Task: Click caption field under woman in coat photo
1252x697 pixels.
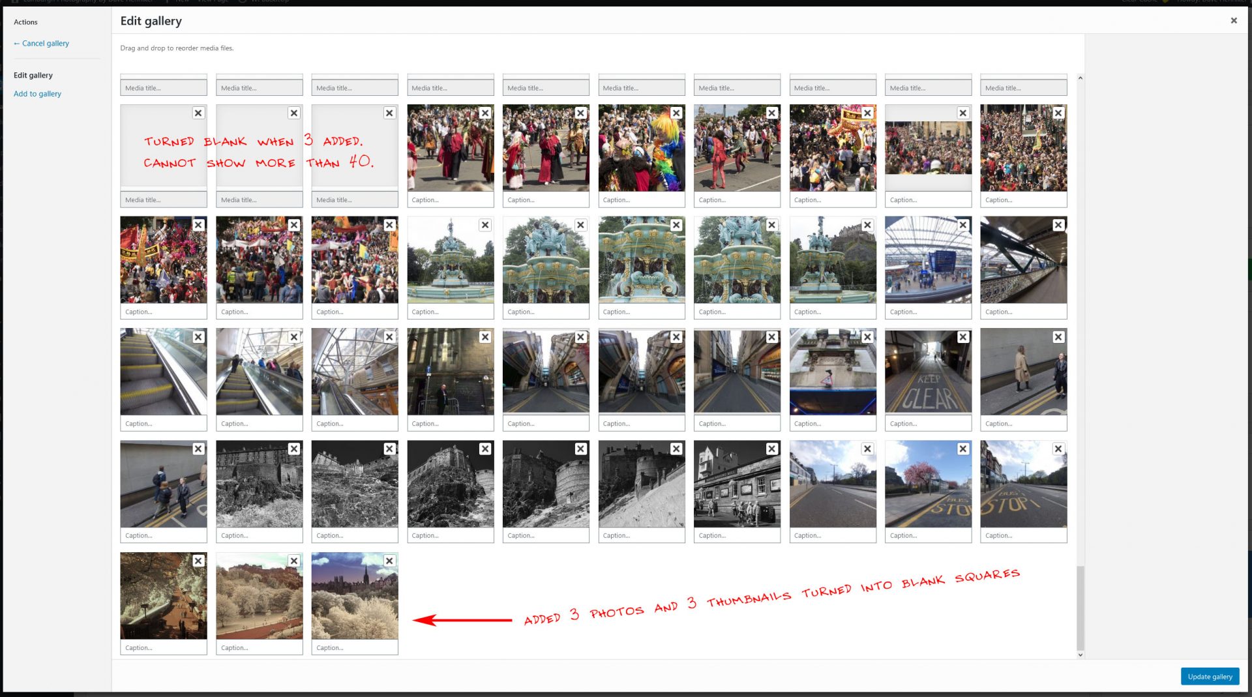Action: (1024, 424)
